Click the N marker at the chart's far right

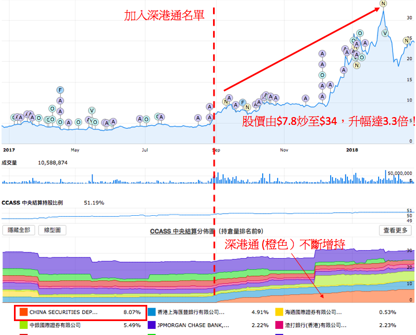click(x=407, y=40)
